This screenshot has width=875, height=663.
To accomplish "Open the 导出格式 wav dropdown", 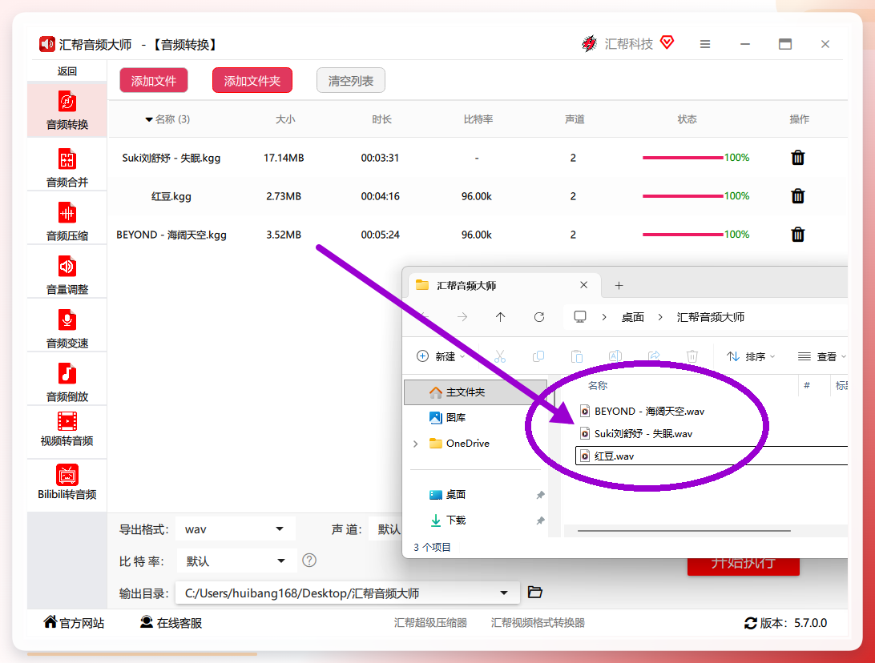I will (236, 529).
